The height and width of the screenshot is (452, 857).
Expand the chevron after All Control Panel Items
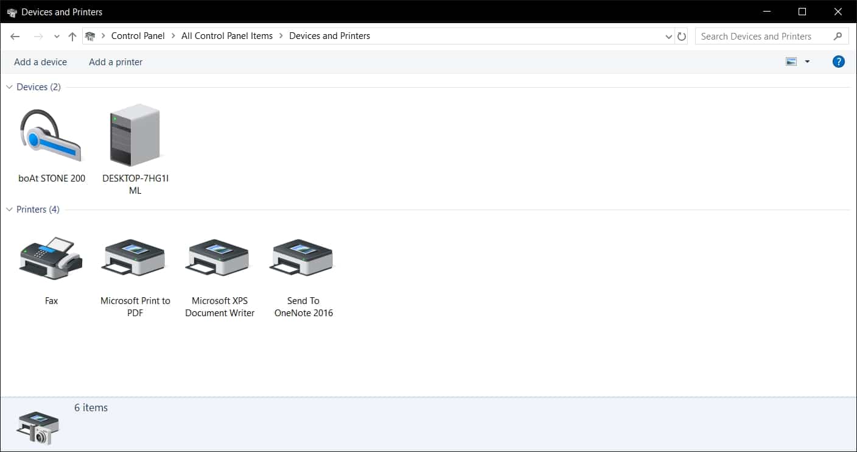tap(281, 36)
